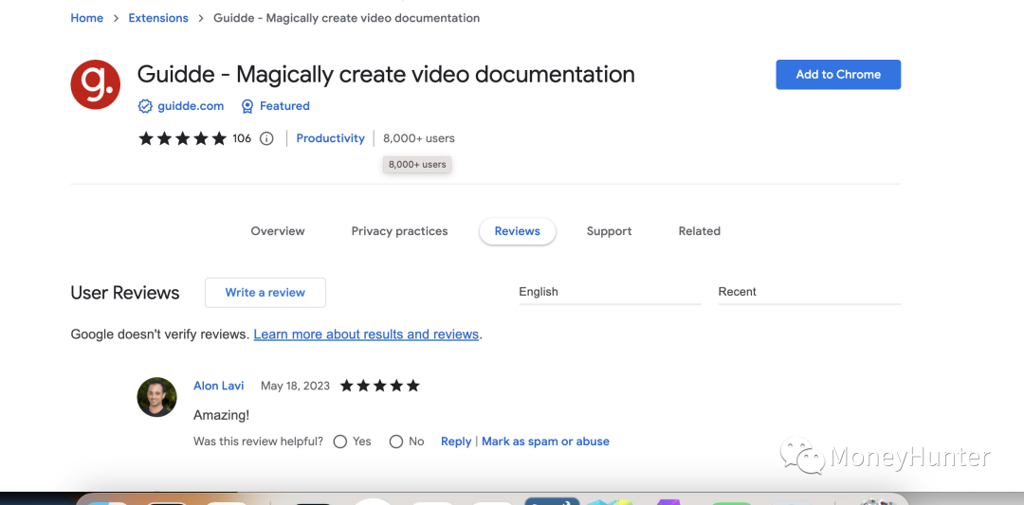Screen dimensions: 1024x505
Task: Click the red Guidde logo icon
Action: pos(96,85)
